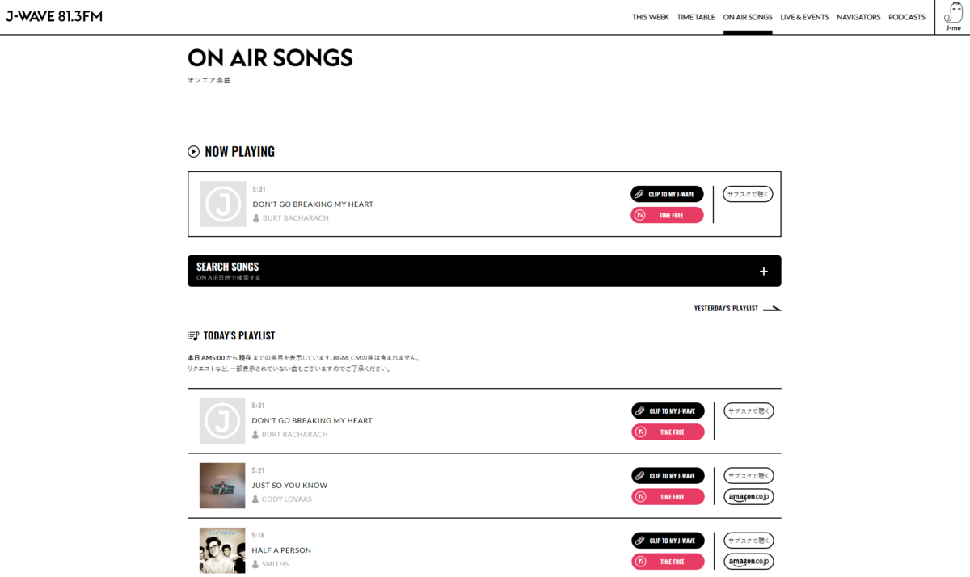
Task: Clip the Now Playing song to My J-WAVE
Action: point(667,194)
